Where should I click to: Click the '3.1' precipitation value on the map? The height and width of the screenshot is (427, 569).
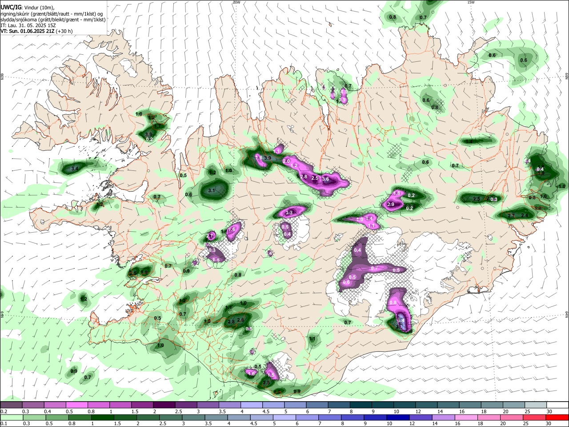212,191
